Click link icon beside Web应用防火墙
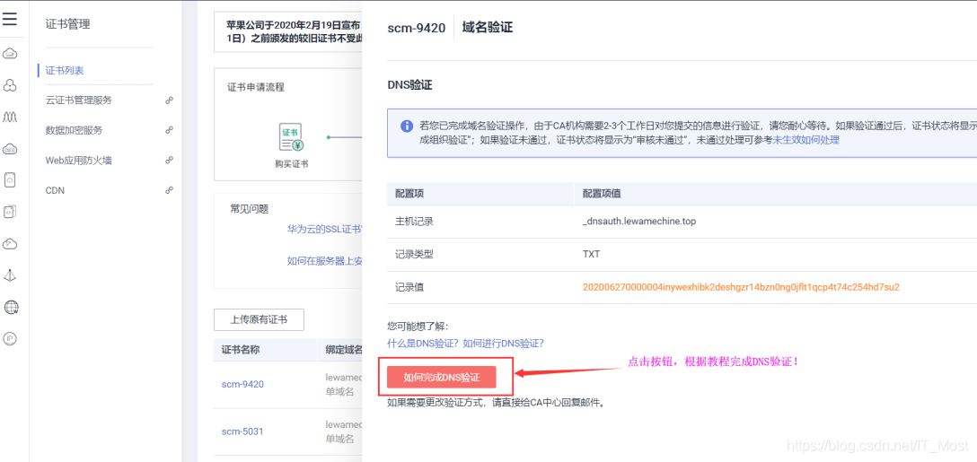Viewport: 977px width, 462px height. click(169, 160)
